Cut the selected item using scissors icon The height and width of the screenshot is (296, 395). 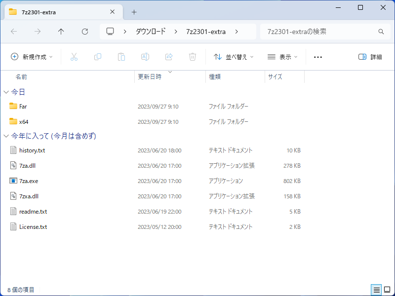coord(74,57)
